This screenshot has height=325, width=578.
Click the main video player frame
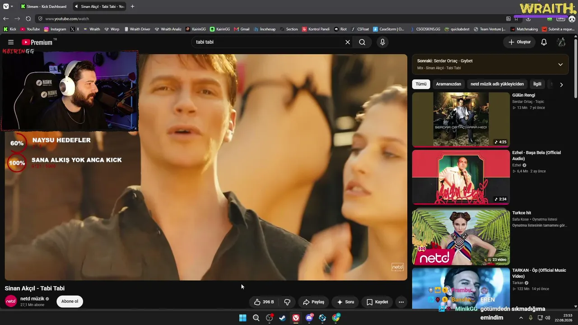(x=206, y=167)
